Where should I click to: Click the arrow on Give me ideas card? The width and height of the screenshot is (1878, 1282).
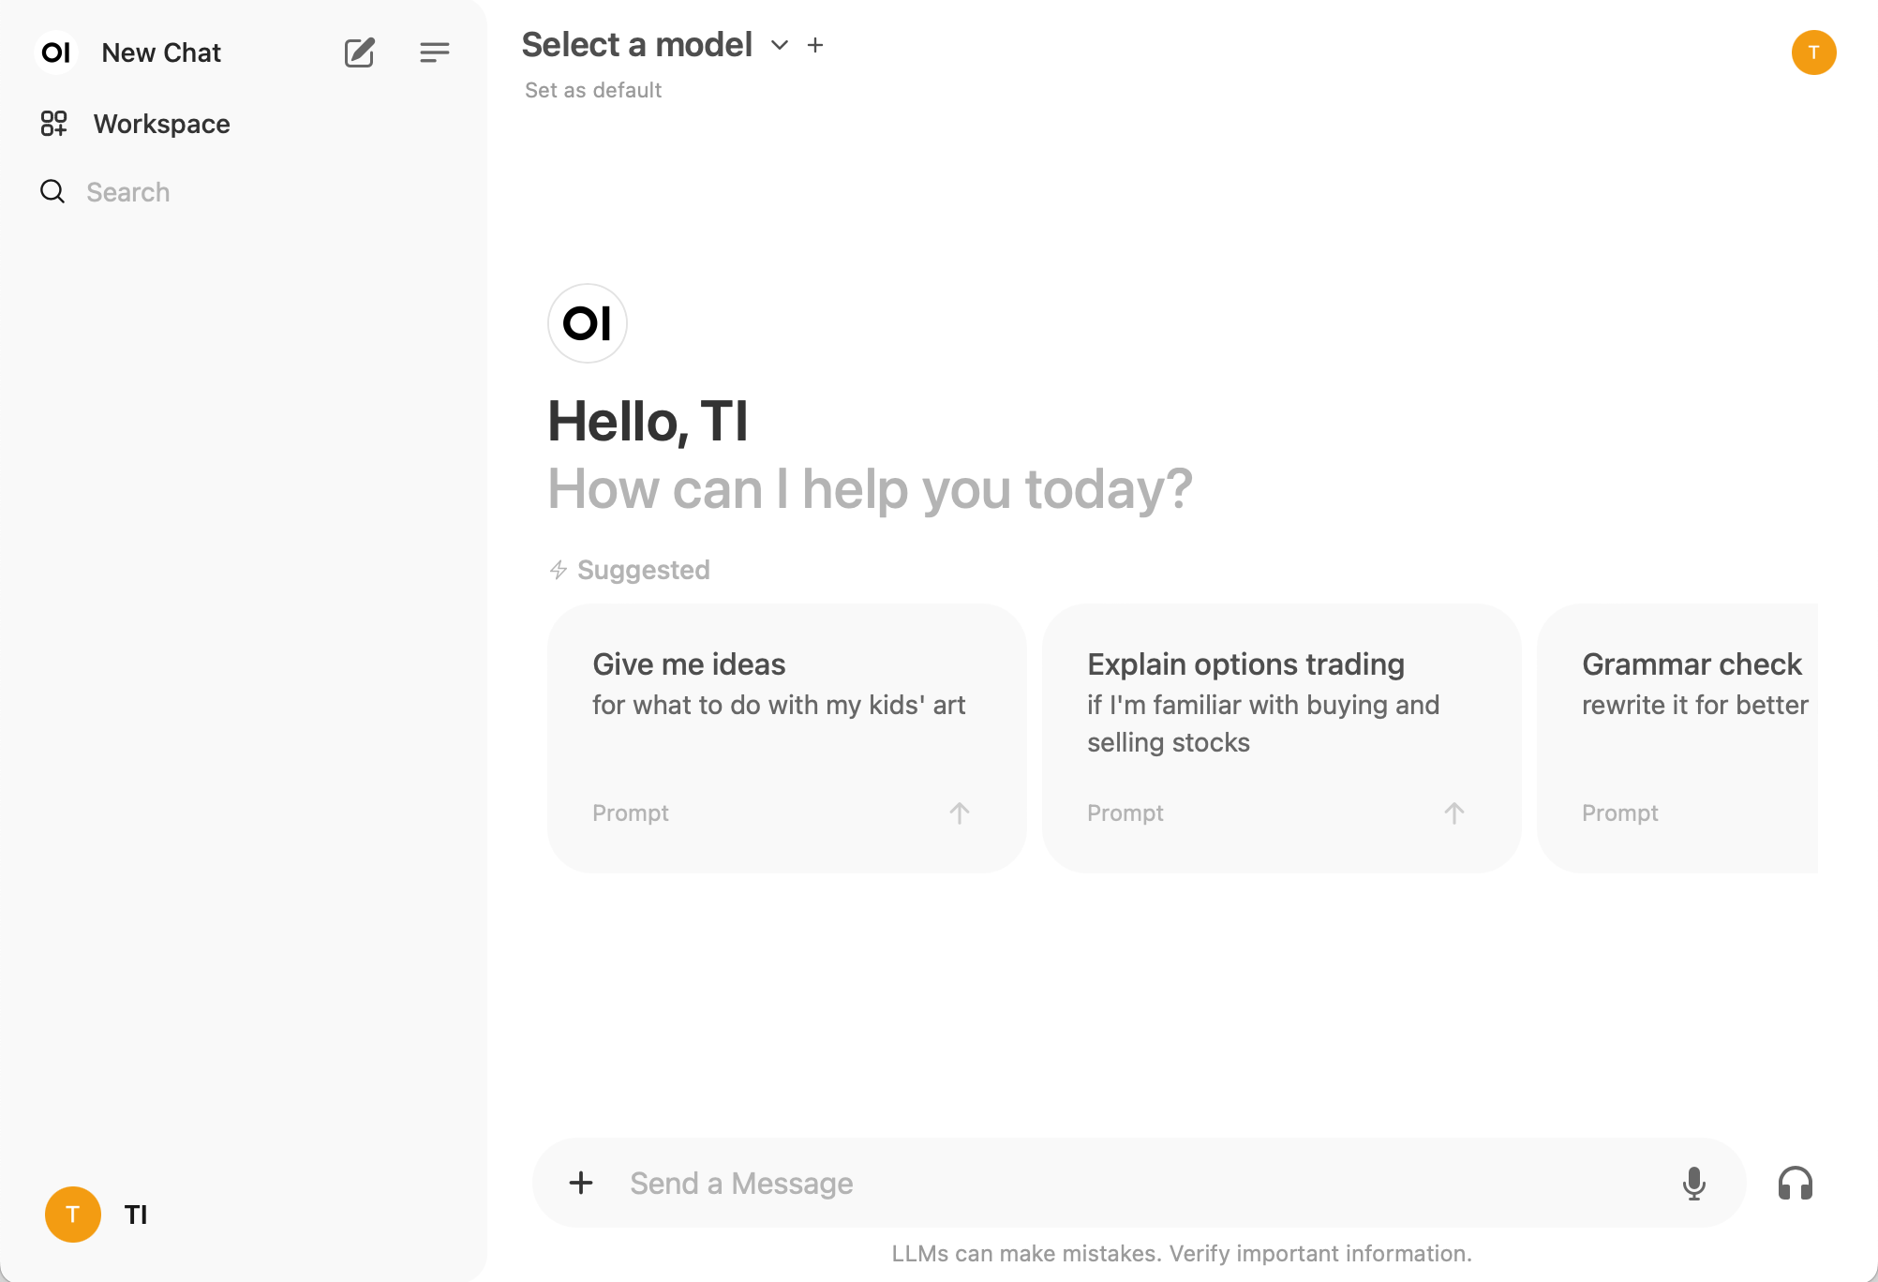[x=959, y=813]
